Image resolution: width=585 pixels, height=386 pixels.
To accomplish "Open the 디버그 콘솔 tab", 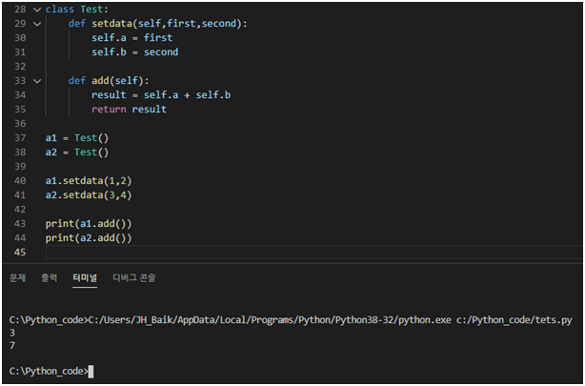I will tap(134, 277).
